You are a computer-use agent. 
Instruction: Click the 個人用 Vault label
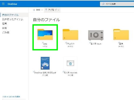(96, 44)
